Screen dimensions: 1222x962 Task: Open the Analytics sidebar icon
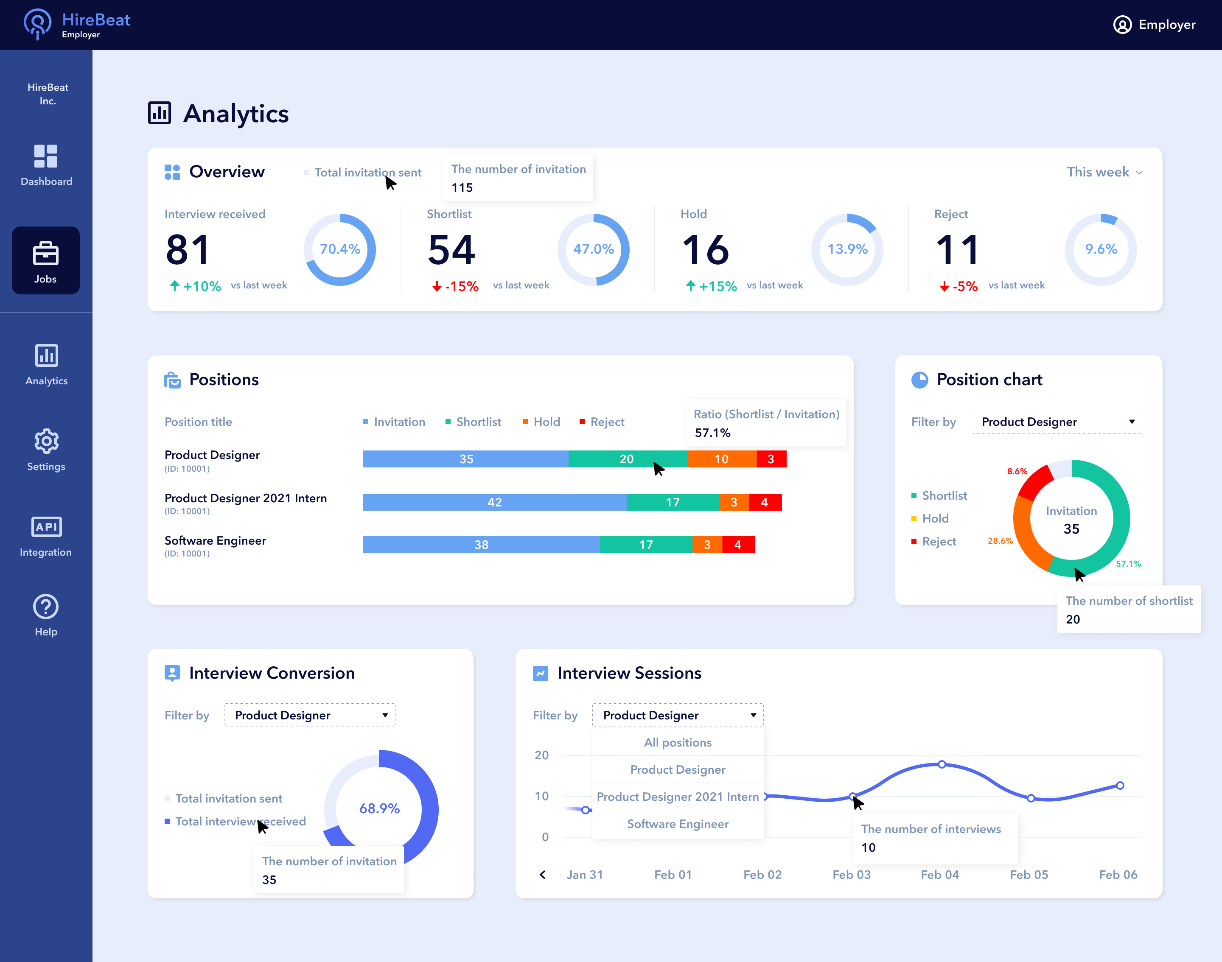click(x=46, y=355)
